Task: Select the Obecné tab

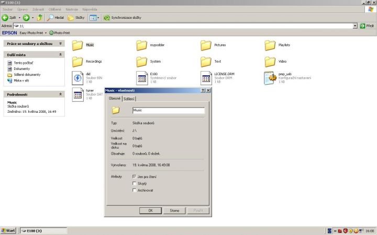Action: (x=115, y=98)
